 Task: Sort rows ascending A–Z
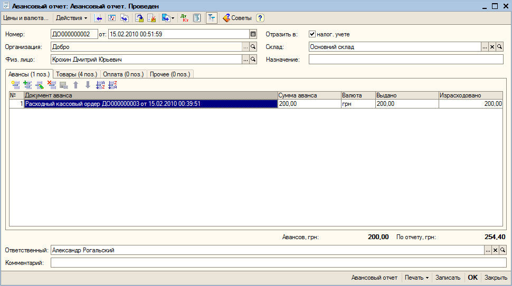(x=100, y=85)
